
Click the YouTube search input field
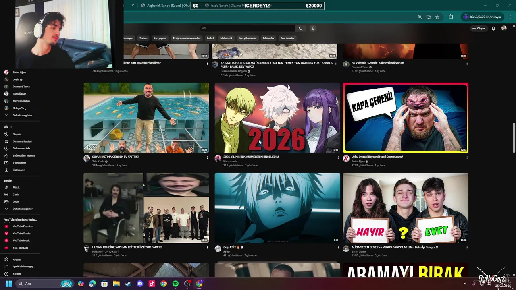coord(248,28)
